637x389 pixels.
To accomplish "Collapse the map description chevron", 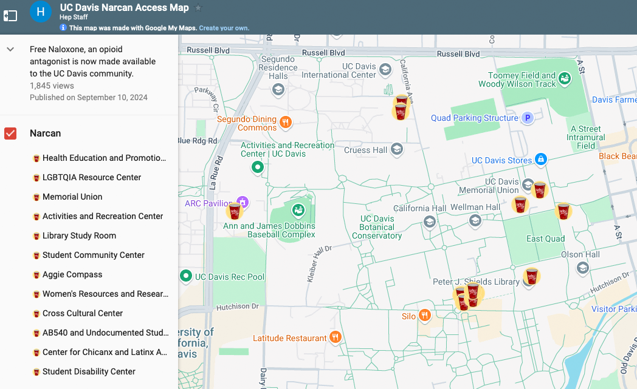I will (x=10, y=49).
